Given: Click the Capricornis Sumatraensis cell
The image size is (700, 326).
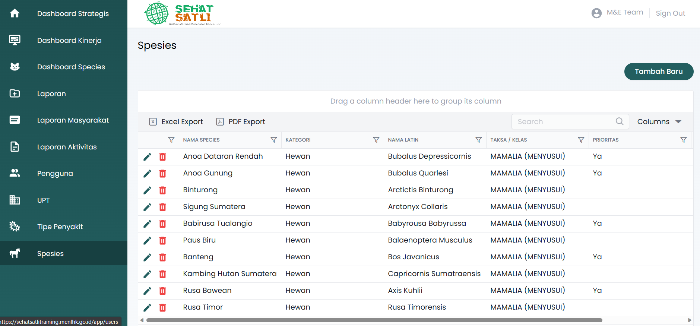Looking at the screenshot, I should tap(434, 274).
